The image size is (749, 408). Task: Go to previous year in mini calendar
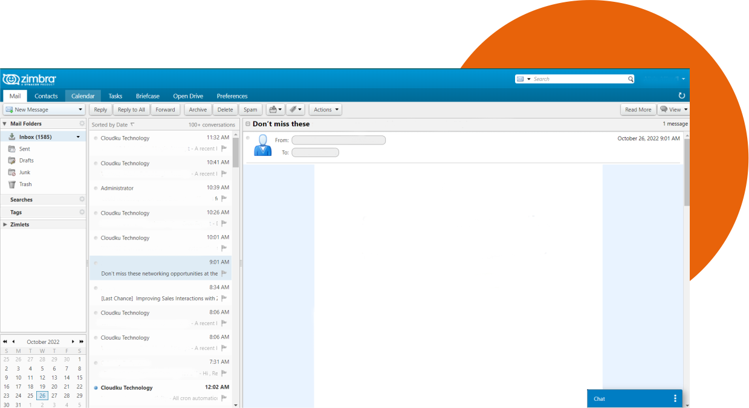point(5,342)
